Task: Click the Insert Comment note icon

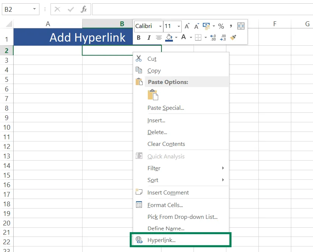Action: click(x=139, y=192)
